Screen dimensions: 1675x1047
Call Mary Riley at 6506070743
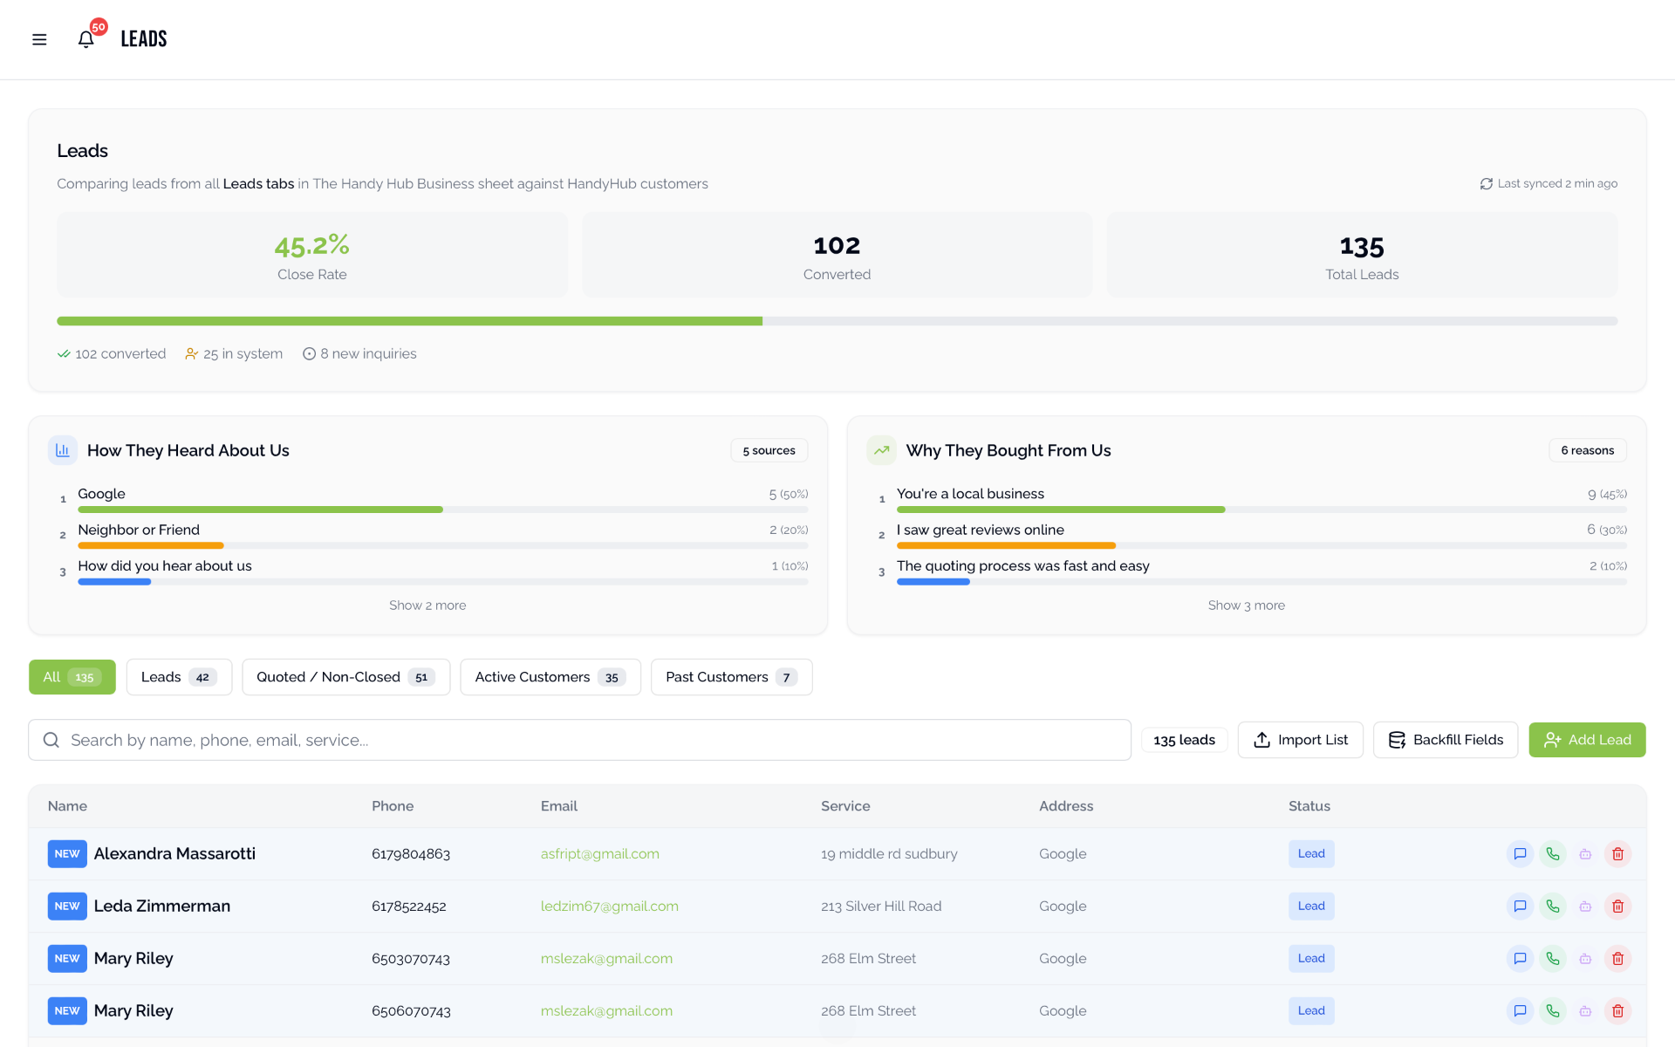tap(1553, 1011)
